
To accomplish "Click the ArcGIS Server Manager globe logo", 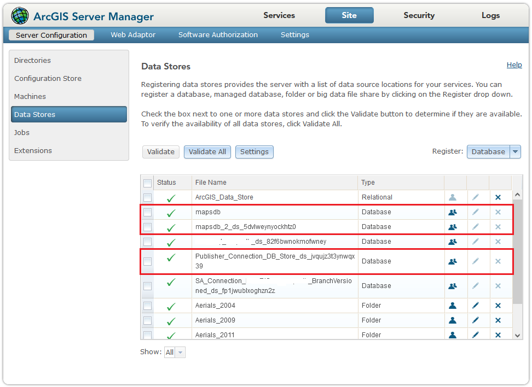I will [x=20, y=15].
